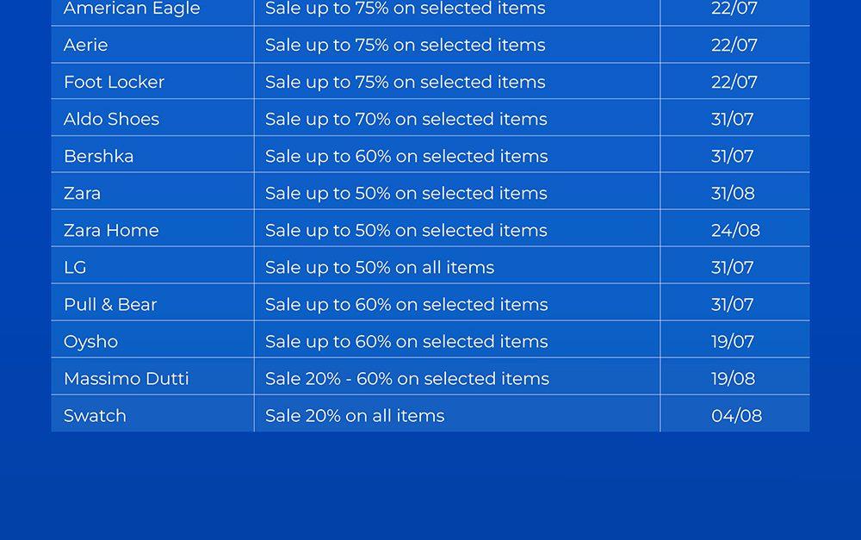Click the Swatch 20% sale description
Viewport: 861px width, 540px height.
click(x=355, y=415)
